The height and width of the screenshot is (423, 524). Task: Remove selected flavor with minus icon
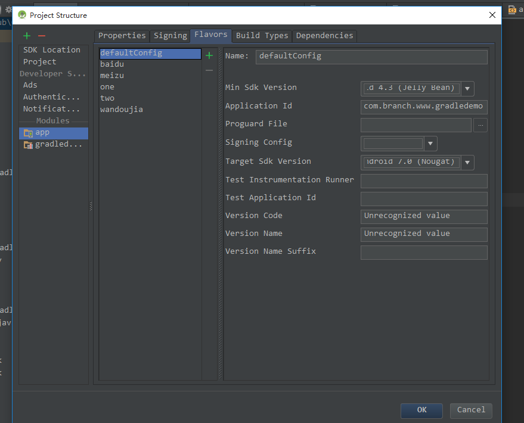point(209,70)
